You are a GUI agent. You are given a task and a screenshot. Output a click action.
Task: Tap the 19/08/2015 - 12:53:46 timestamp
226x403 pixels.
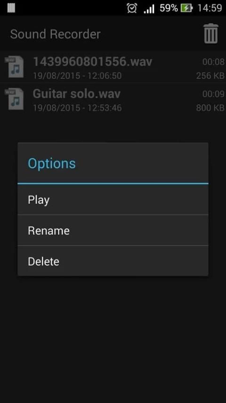[77, 108]
